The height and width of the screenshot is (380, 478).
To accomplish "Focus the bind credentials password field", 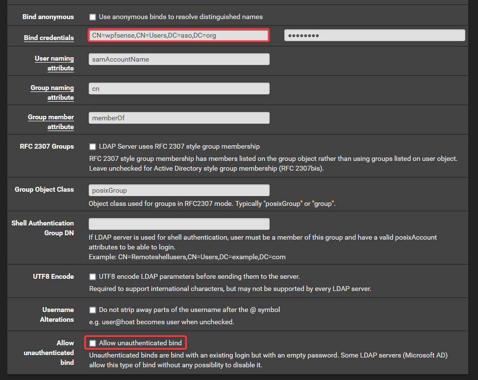I will coord(375,35).
